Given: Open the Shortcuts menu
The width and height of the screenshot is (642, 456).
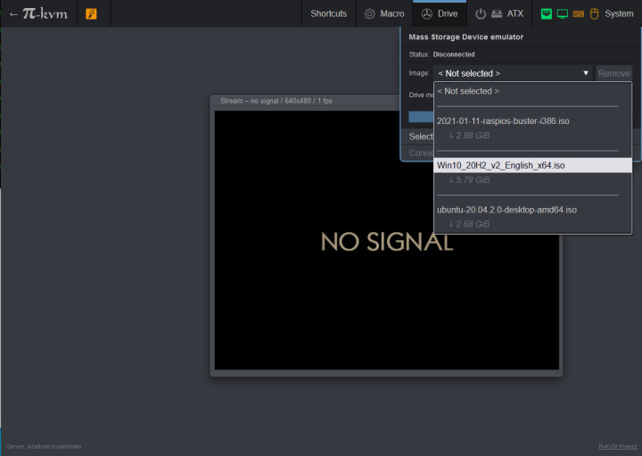Looking at the screenshot, I should coord(328,14).
